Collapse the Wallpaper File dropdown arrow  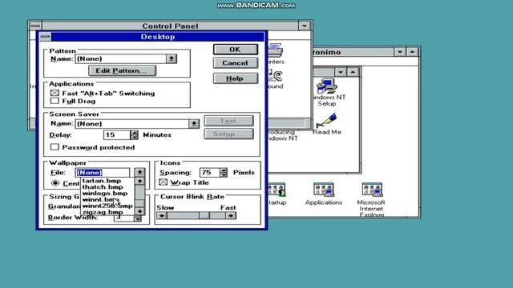click(x=139, y=172)
